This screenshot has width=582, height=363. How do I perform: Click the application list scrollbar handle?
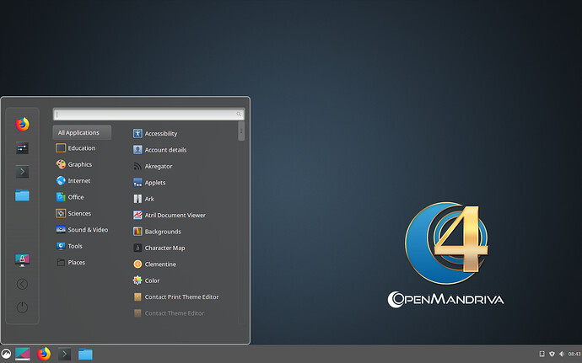click(241, 131)
